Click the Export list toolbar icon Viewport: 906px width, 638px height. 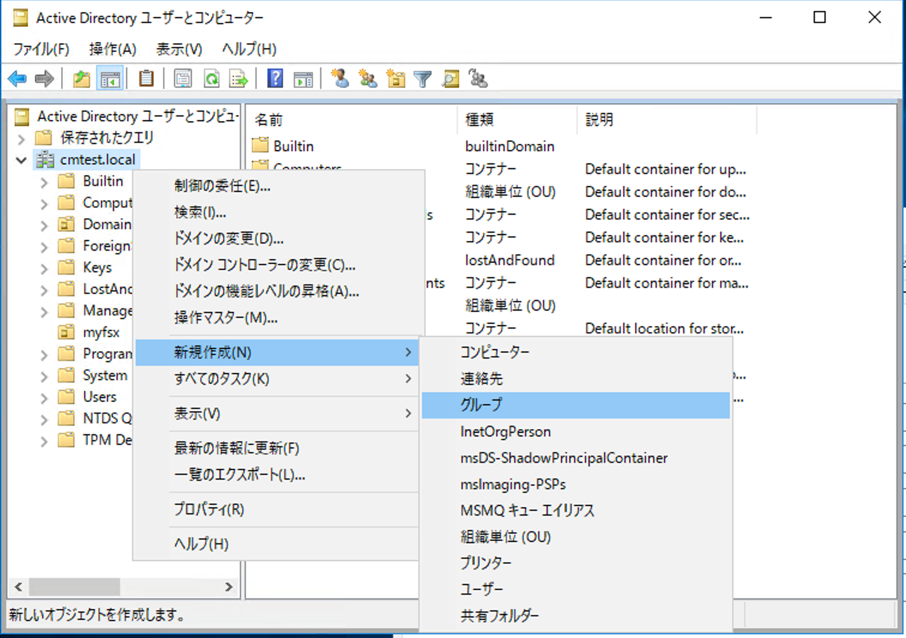pyautogui.click(x=238, y=79)
